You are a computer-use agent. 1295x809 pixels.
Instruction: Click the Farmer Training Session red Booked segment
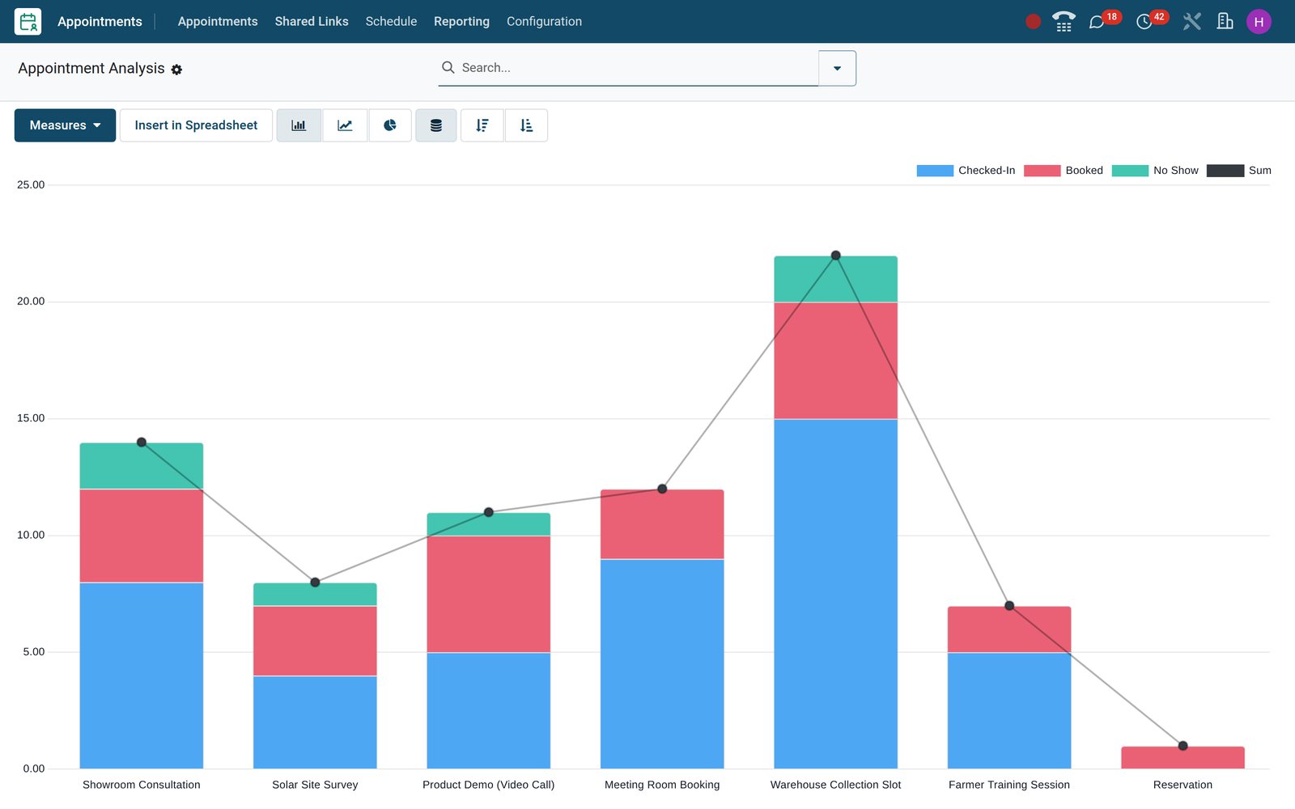[x=1009, y=629]
